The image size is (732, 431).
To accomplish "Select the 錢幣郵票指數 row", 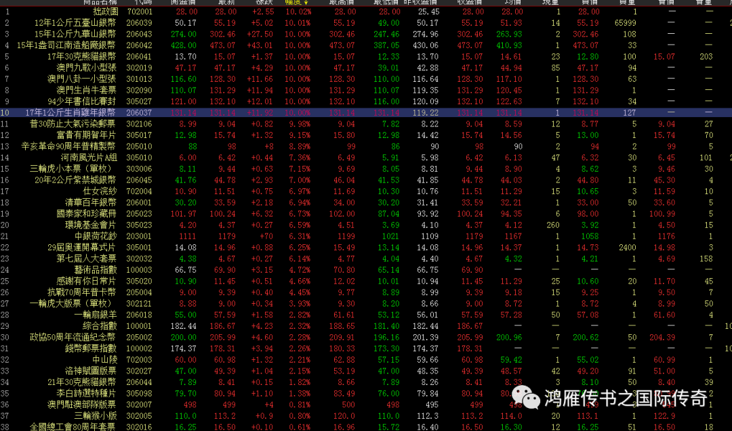I will (x=91, y=348).
